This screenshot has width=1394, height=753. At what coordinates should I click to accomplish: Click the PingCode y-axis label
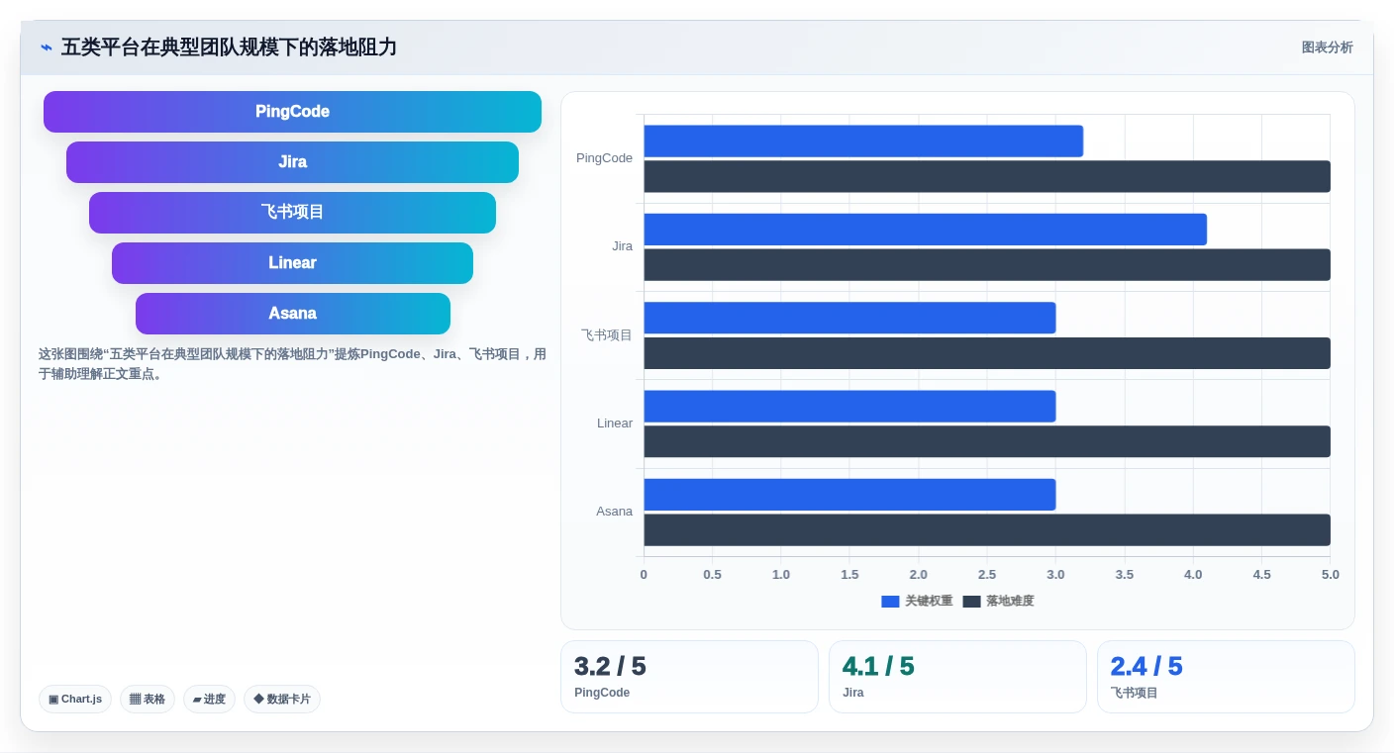604,158
